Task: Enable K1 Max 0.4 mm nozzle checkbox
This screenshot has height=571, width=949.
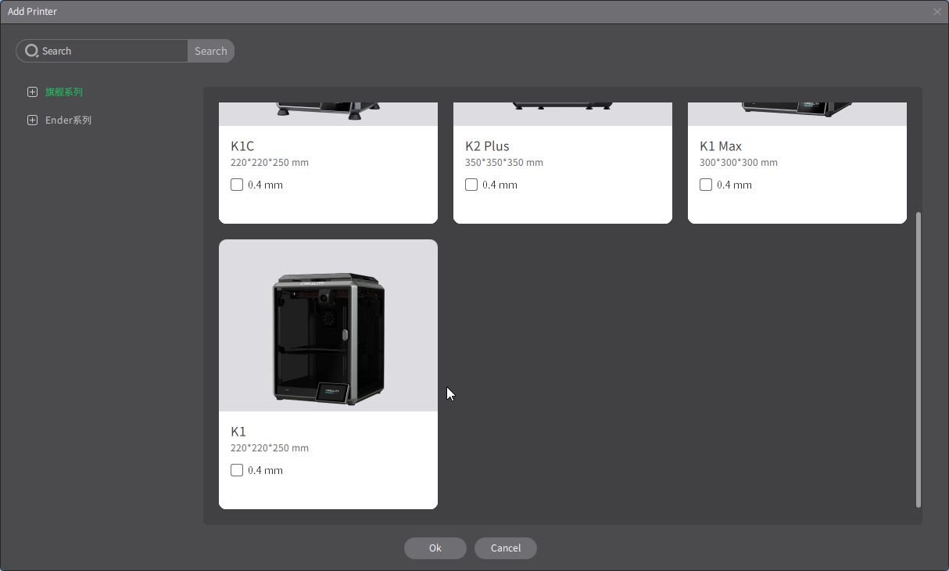Action: tap(706, 185)
